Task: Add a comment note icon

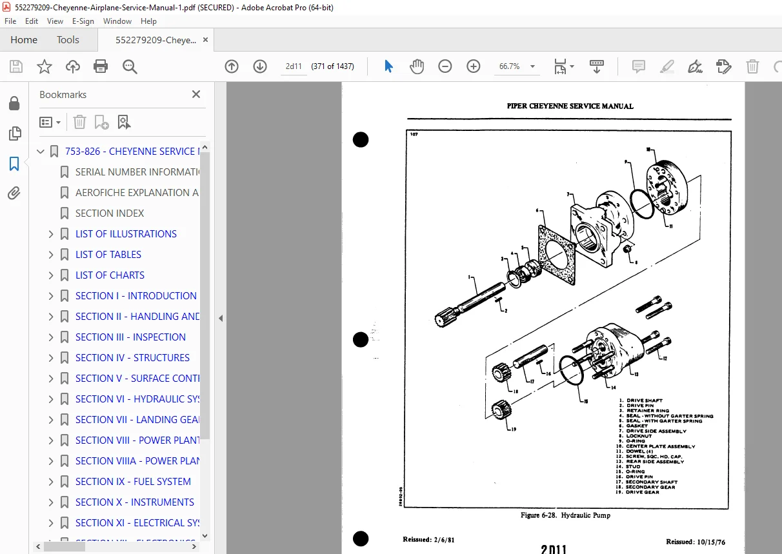Action: click(639, 66)
